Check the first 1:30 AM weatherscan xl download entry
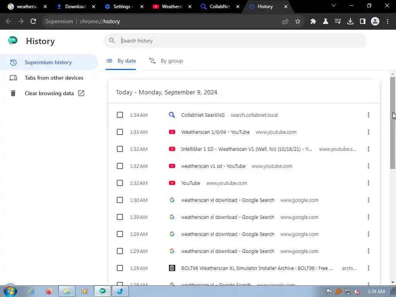This screenshot has width=396, height=297. pos(120,200)
